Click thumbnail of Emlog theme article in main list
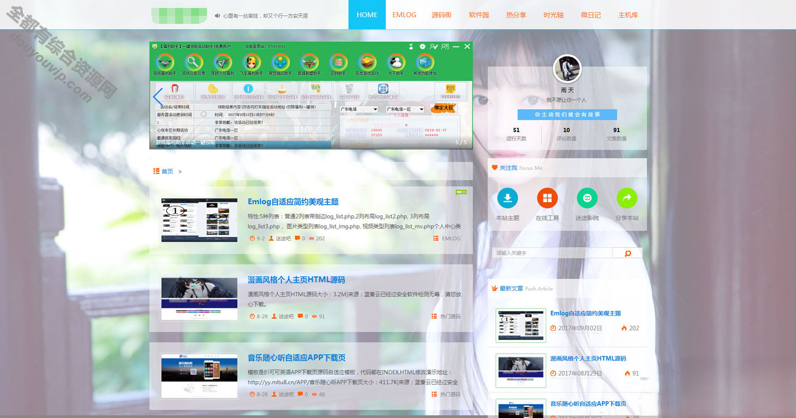Viewport: 796px width, 418px height. tap(199, 220)
